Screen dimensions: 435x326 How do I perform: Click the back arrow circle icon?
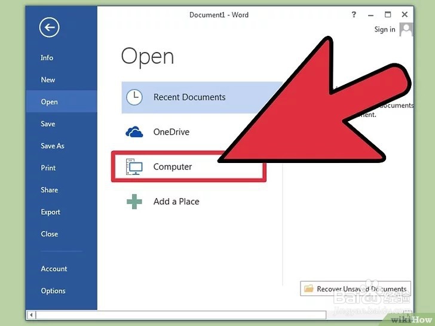(49, 27)
